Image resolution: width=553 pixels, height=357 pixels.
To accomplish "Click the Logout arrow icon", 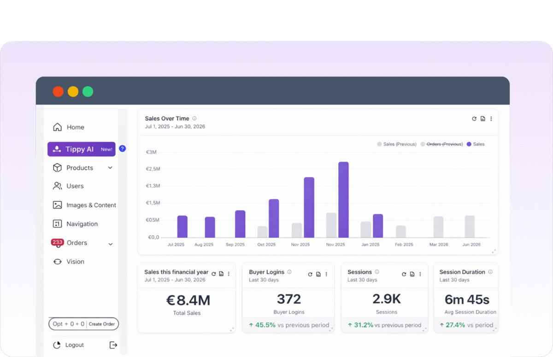I will 113,345.
